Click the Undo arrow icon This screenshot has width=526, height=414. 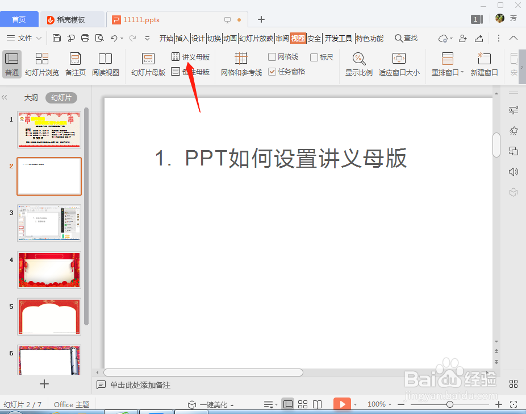point(114,38)
